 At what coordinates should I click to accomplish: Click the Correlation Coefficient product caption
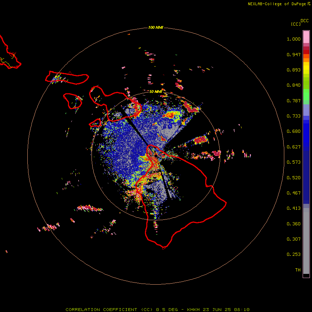[x=157, y=310]
